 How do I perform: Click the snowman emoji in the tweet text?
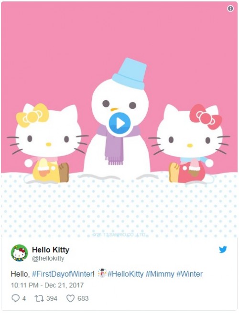[102, 273]
